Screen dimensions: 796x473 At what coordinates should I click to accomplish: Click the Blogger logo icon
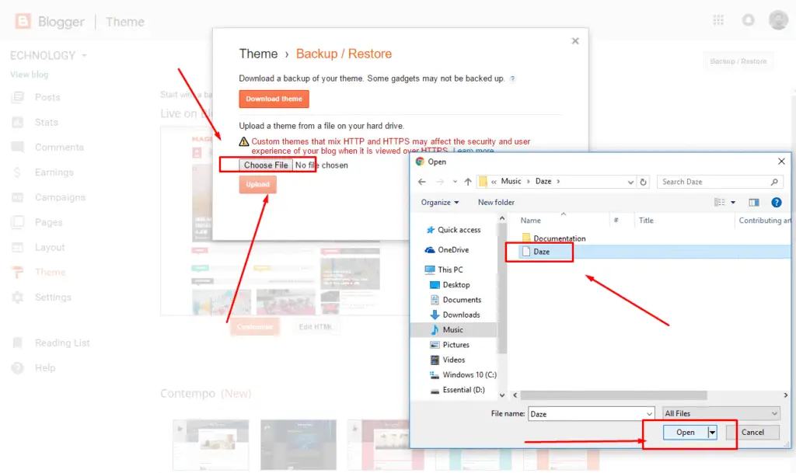tap(23, 21)
